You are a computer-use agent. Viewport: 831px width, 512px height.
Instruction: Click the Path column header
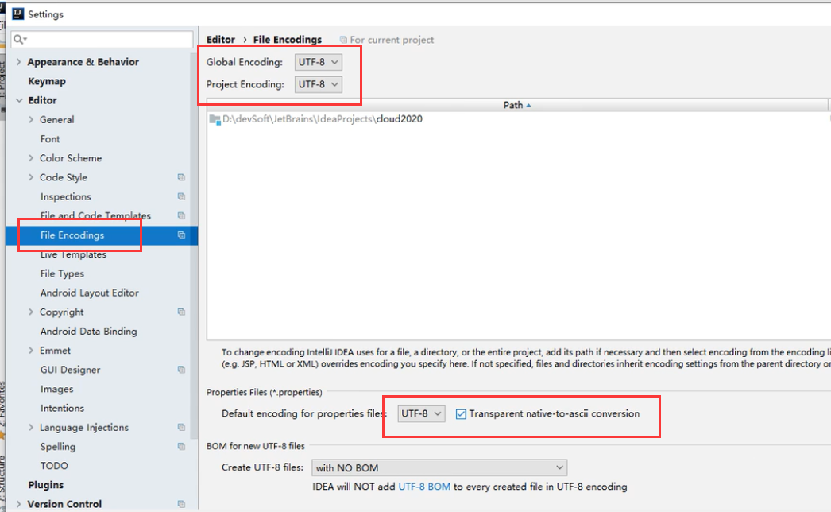point(517,105)
